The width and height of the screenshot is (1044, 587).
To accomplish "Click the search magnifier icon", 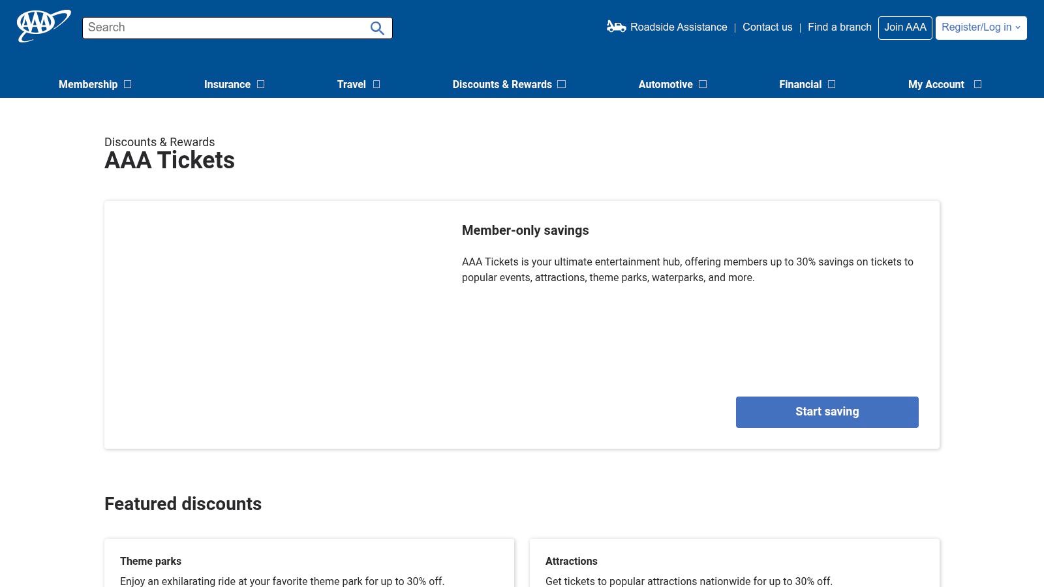I will click(x=377, y=28).
